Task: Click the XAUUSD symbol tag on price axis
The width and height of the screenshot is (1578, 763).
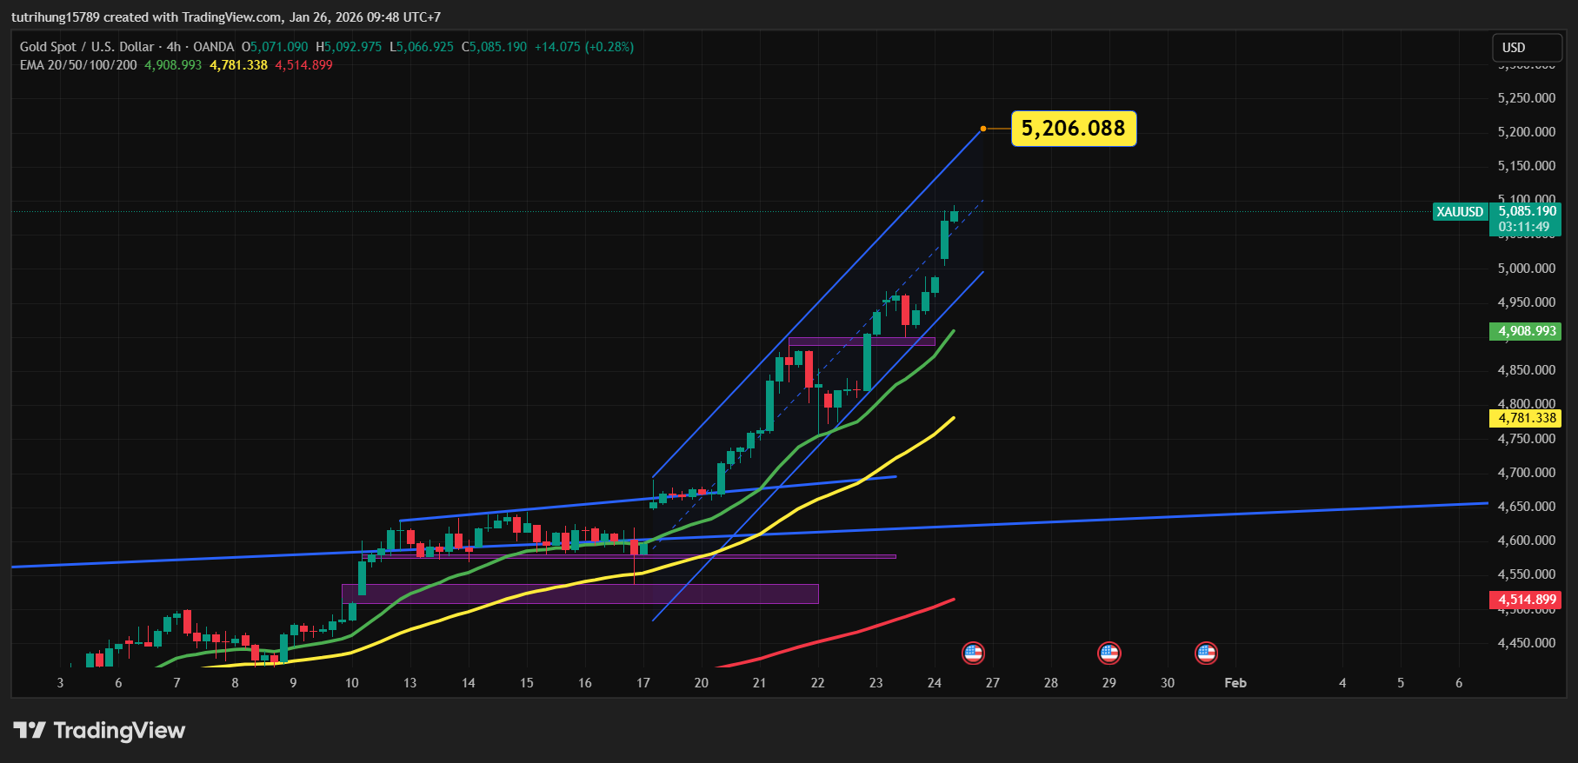Action: pos(1460,212)
